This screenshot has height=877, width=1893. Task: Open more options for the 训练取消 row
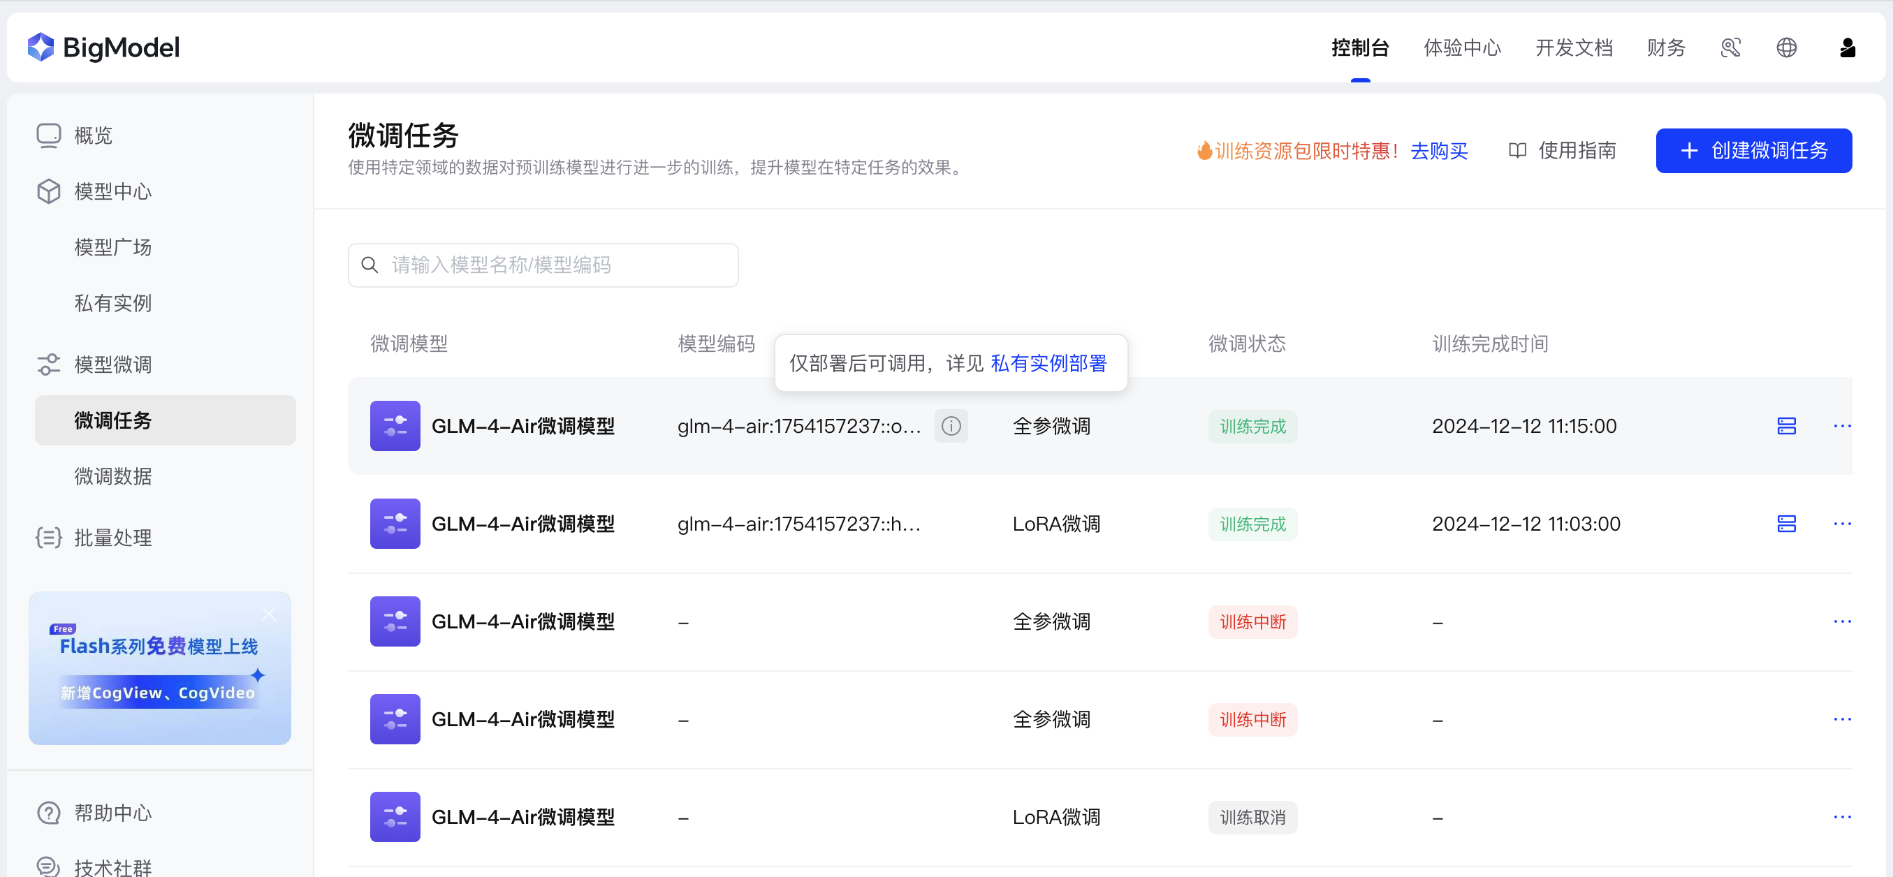pos(1841,817)
